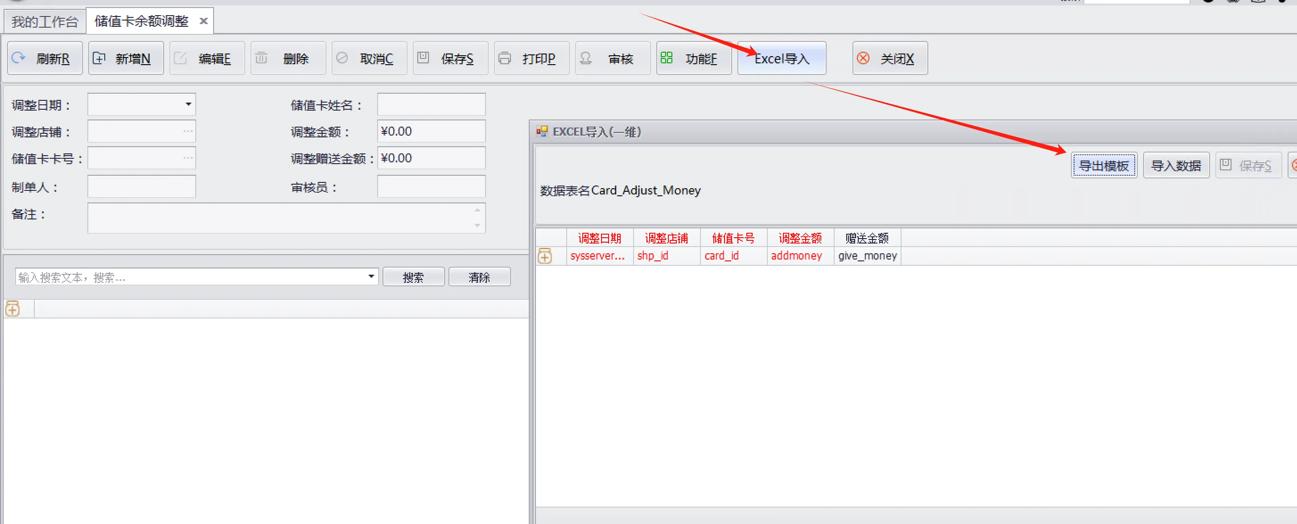Click the 搜索 search button
The image size is (1297, 524).
click(x=413, y=276)
